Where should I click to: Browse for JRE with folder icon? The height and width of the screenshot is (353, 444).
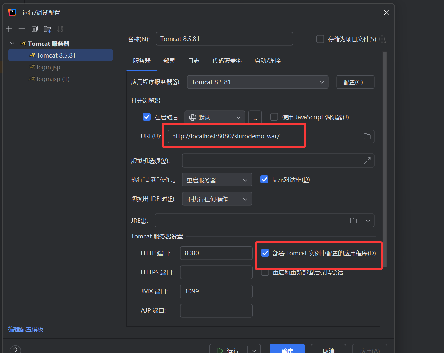(353, 221)
